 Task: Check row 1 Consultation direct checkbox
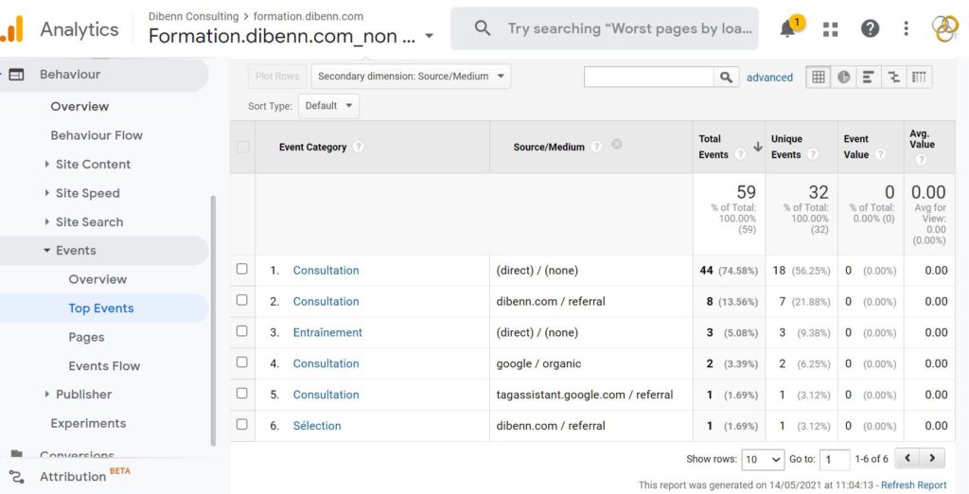pyautogui.click(x=241, y=269)
